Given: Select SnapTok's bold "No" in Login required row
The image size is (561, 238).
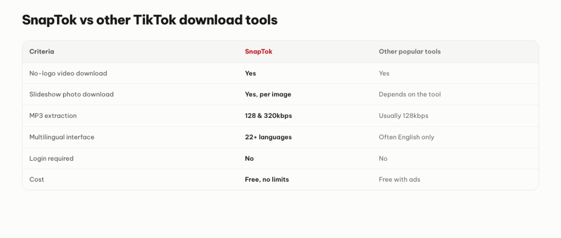Looking at the screenshot, I should click(x=249, y=158).
